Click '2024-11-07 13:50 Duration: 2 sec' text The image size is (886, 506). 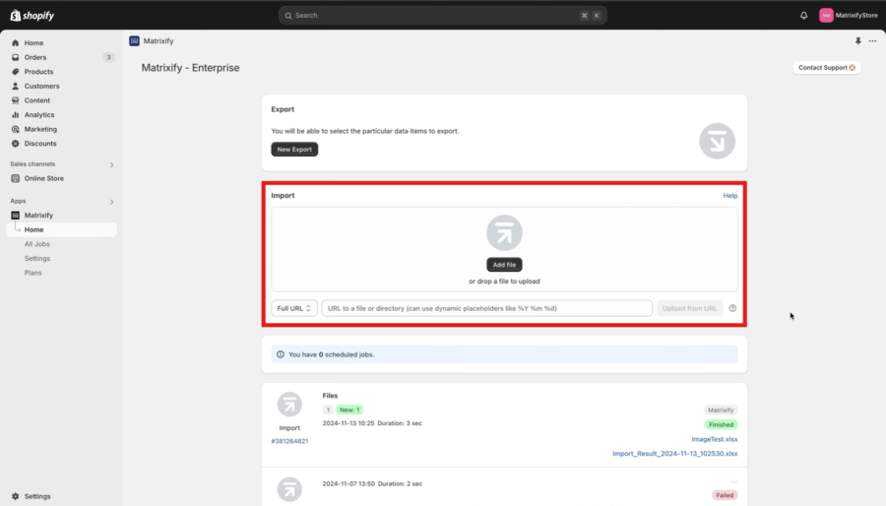point(372,484)
